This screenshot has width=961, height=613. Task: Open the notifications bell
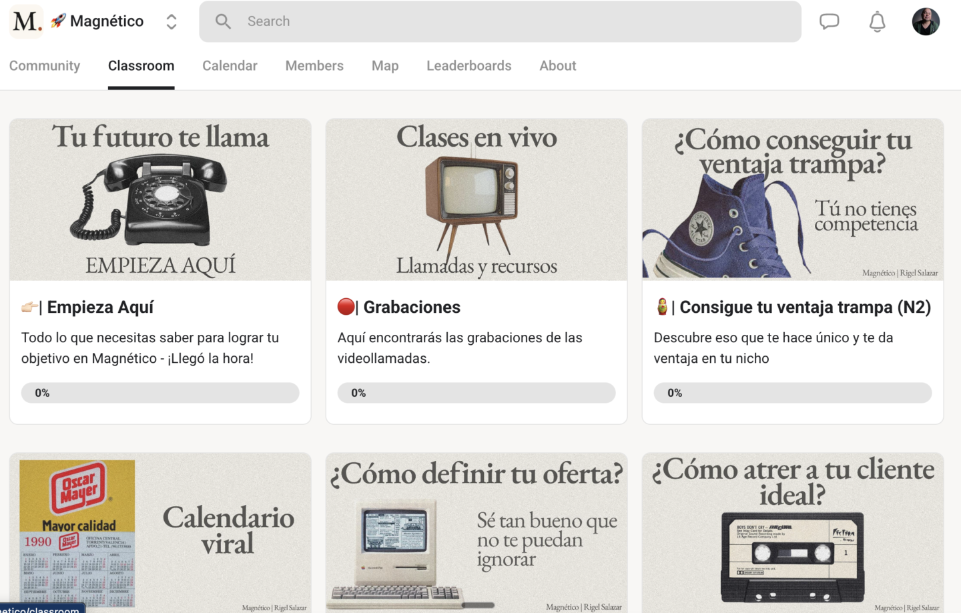[x=877, y=21]
